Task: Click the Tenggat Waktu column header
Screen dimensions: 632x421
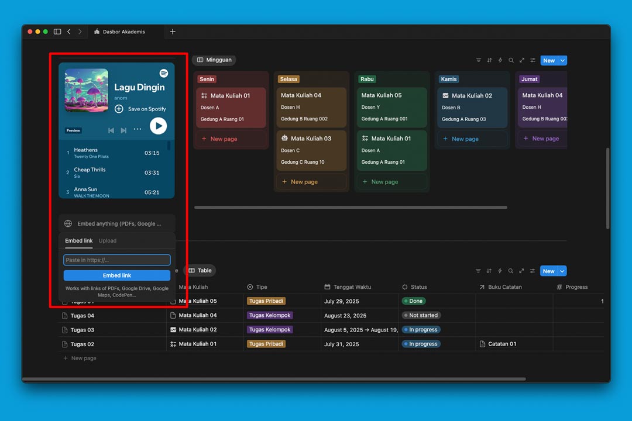Action: (348, 287)
